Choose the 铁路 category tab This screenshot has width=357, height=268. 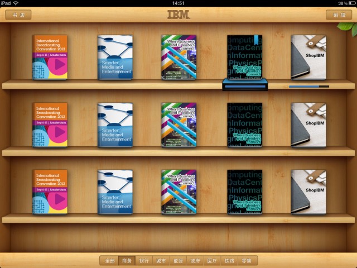tap(229, 261)
